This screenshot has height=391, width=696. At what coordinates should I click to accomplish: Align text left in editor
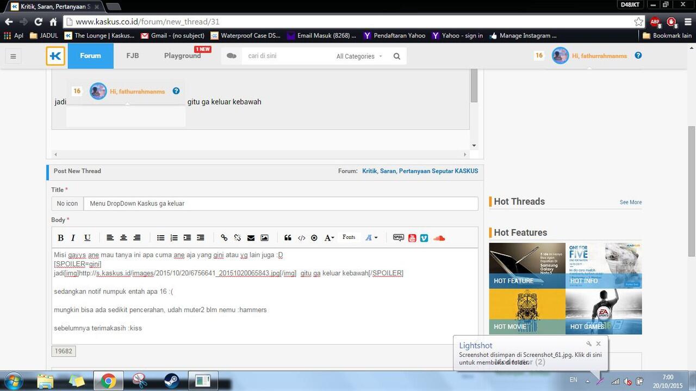(110, 238)
